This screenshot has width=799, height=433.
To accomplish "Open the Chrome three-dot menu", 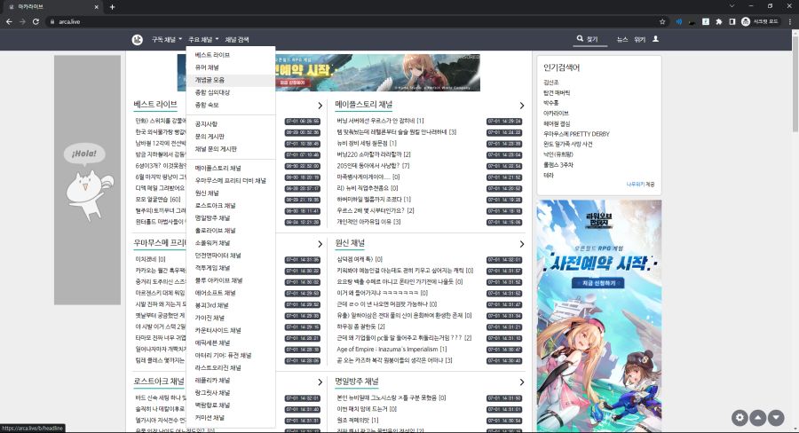I will click(x=790, y=21).
